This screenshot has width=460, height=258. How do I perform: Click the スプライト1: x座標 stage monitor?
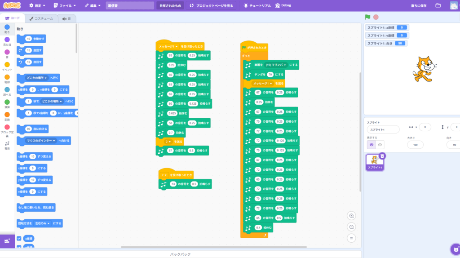(x=387, y=27)
